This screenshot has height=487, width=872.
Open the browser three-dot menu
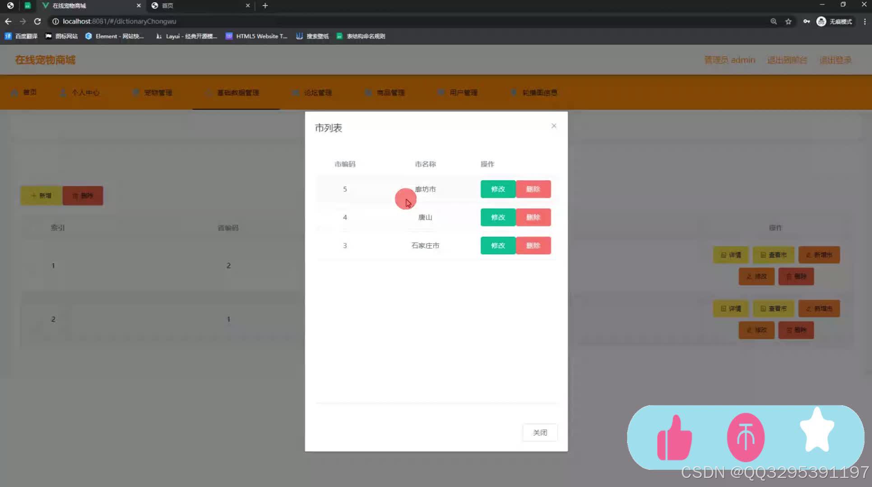click(x=865, y=21)
